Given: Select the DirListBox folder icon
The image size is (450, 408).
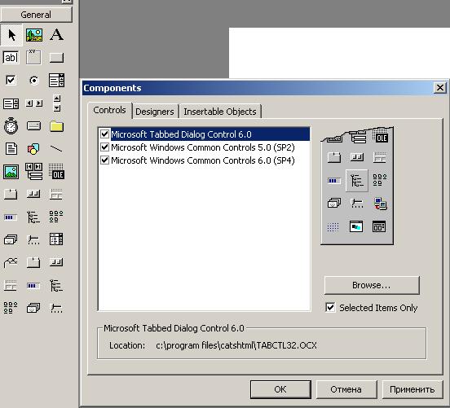Looking at the screenshot, I should (x=56, y=126).
